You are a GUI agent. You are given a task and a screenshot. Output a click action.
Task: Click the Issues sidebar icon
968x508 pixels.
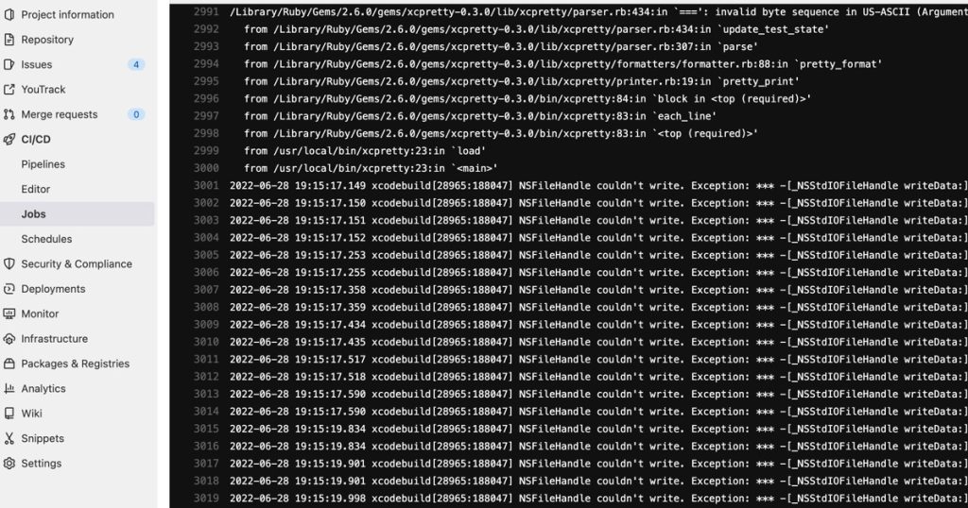tap(9, 64)
